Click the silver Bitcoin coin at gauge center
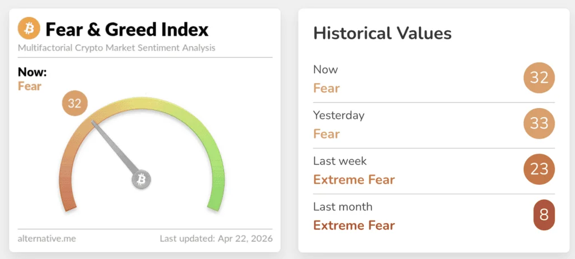The width and height of the screenshot is (575, 259). point(141,180)
